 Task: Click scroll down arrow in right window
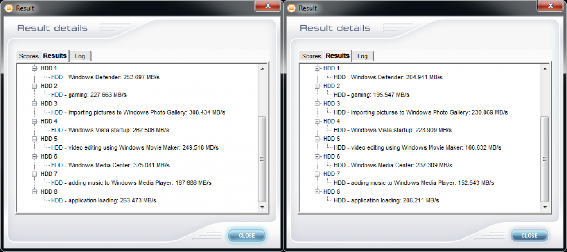pos(544,207)
